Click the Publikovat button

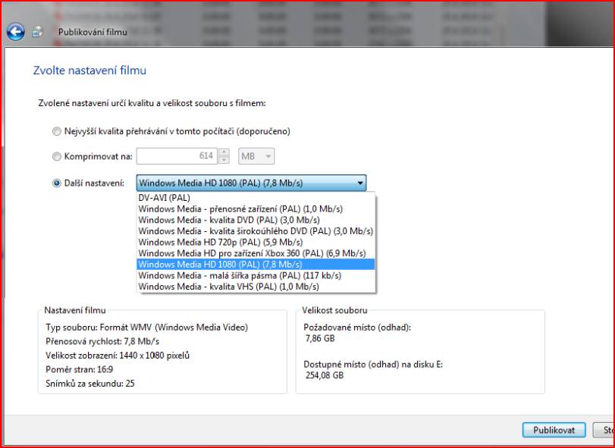[x=554, y=430]
